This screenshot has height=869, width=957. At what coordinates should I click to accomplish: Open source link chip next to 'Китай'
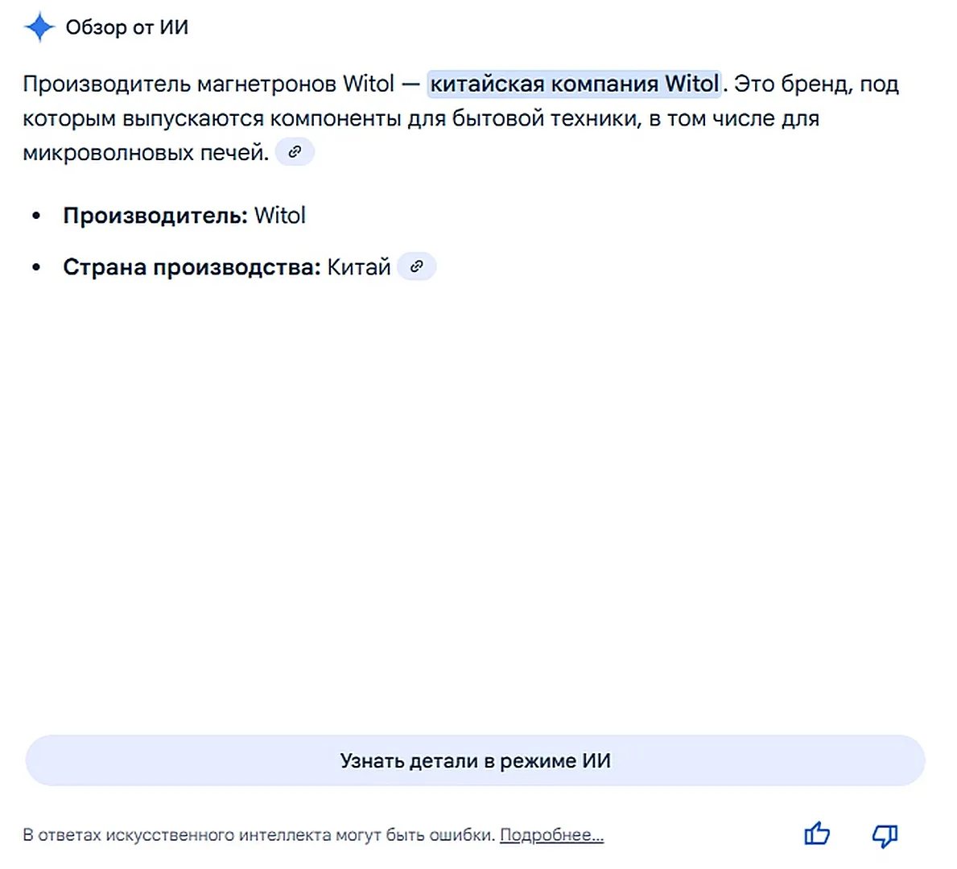[416, 266]
